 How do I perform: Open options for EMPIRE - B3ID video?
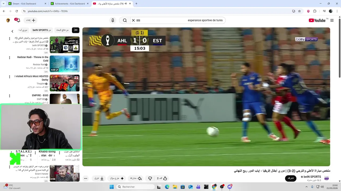(10, 96)
